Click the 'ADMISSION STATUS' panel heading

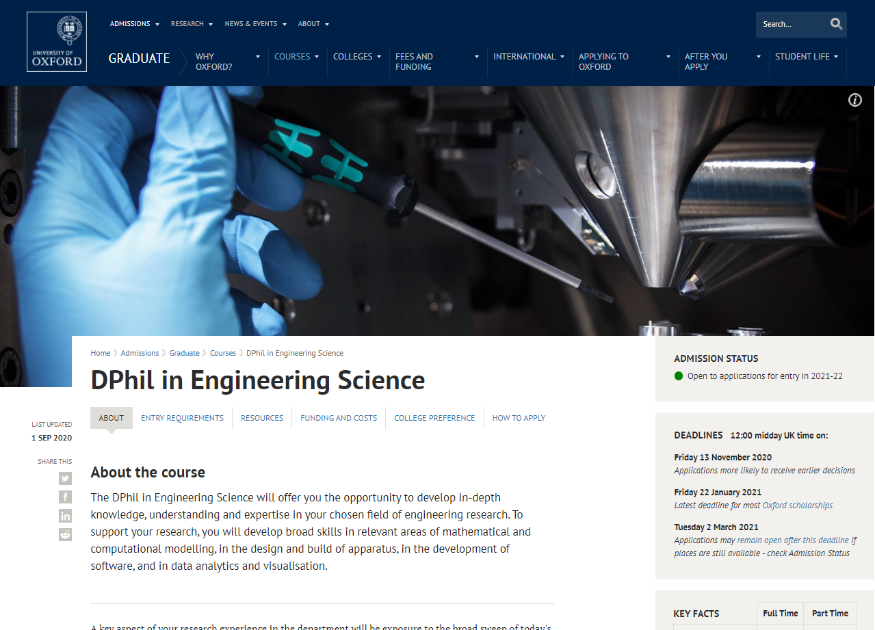click(x=716, y=358)
